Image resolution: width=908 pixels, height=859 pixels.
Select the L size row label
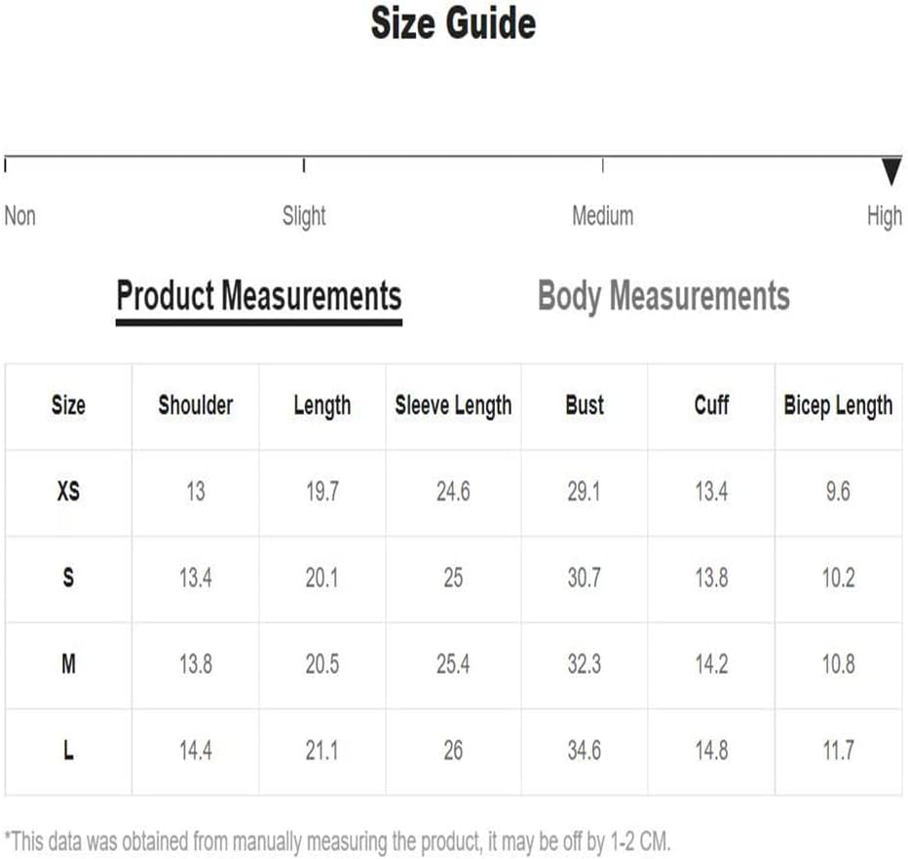[68, 750]
